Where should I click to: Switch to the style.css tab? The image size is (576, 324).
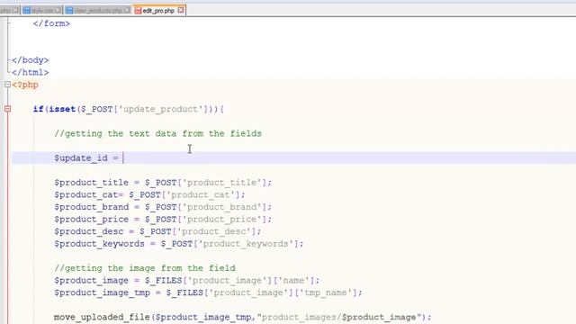42,11
